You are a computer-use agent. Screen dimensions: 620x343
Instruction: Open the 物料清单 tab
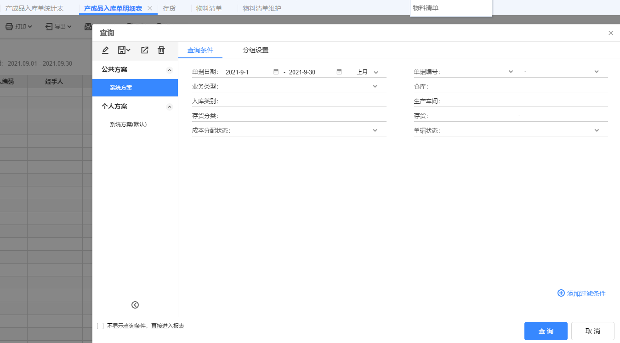coord(209,8)
